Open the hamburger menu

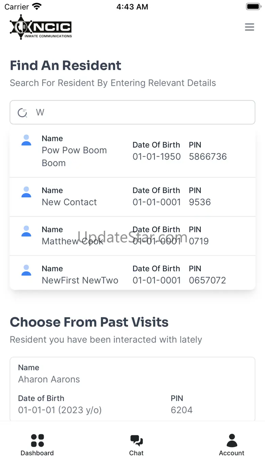coord(249,27)
